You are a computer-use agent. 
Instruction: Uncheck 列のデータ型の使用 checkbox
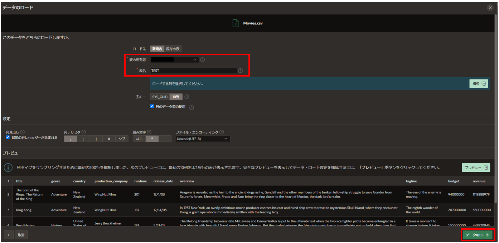tap(152, 106)
